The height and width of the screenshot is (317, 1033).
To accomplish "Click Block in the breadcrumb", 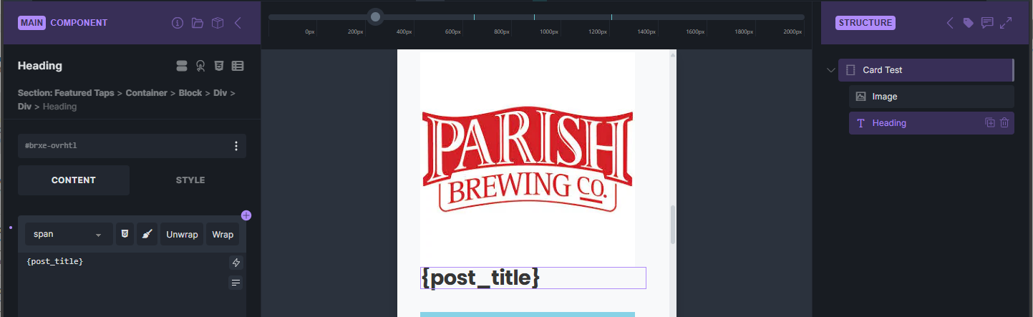I will coord(190,93).
